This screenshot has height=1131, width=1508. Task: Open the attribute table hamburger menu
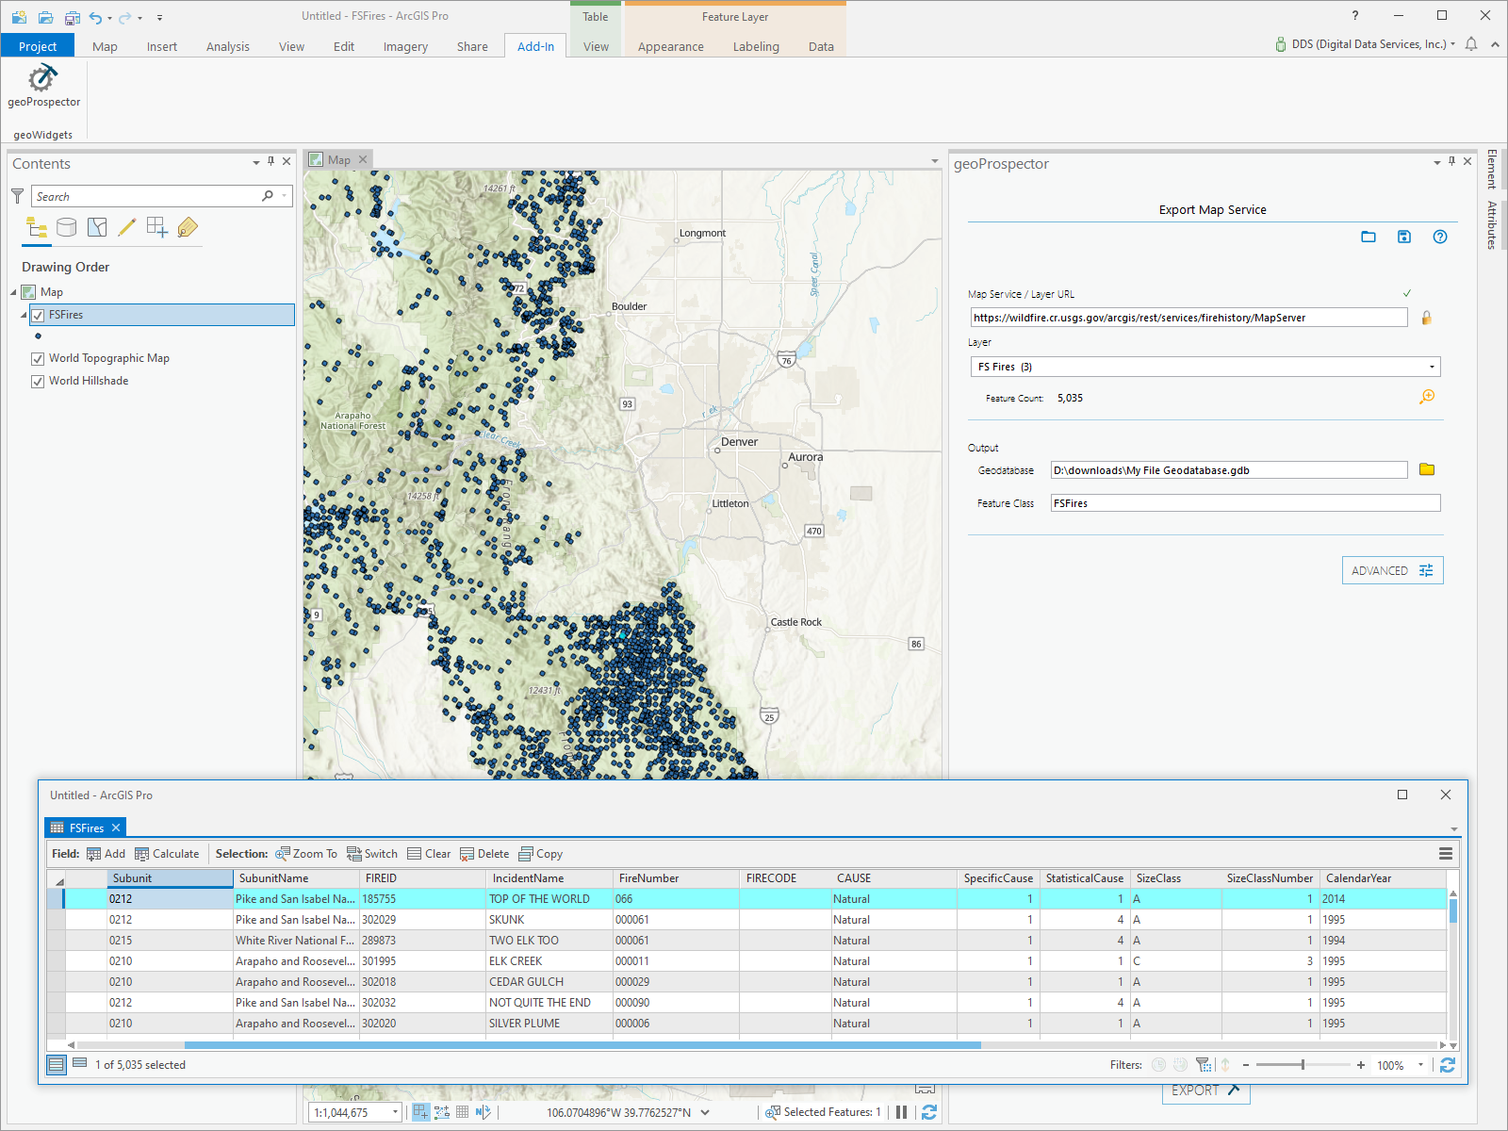pos(1446,854)
